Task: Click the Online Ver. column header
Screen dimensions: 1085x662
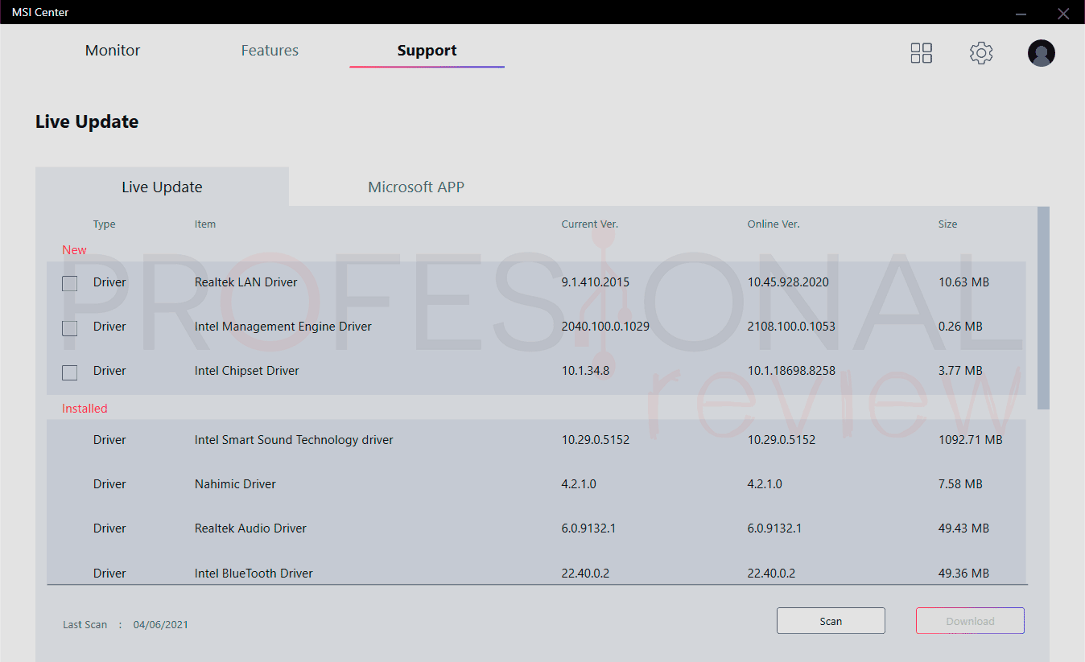Action: (x=774, y=224)
